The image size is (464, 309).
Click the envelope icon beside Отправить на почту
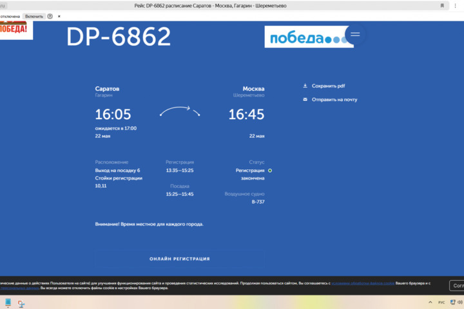(305, 99)
